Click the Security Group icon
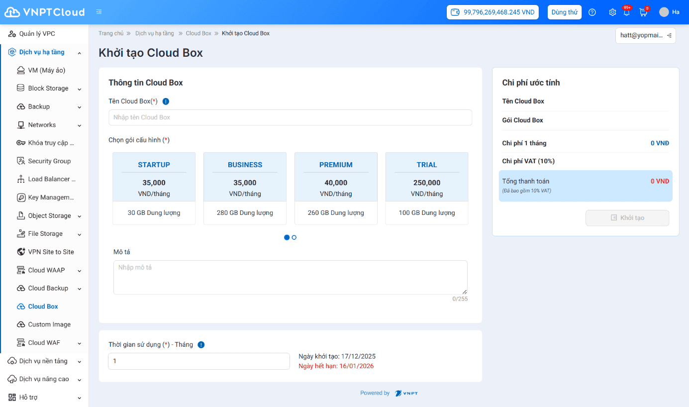689x407 pixels. pos(21,161)
